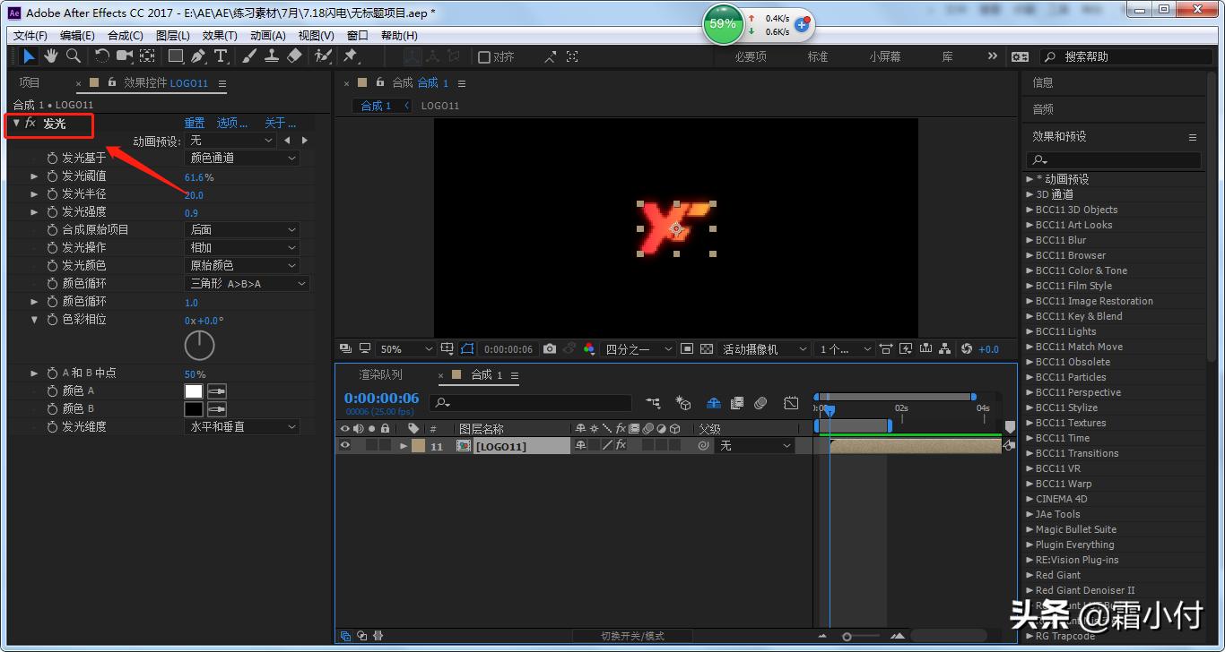Viewport: 1225px width, 652px height.
Task: Take a snapshot with the camera icon
Action: (550, 349)
